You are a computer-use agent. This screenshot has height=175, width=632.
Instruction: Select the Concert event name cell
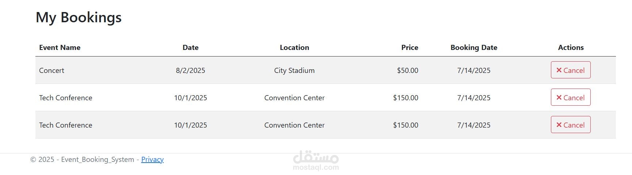(x=51, y=70)
